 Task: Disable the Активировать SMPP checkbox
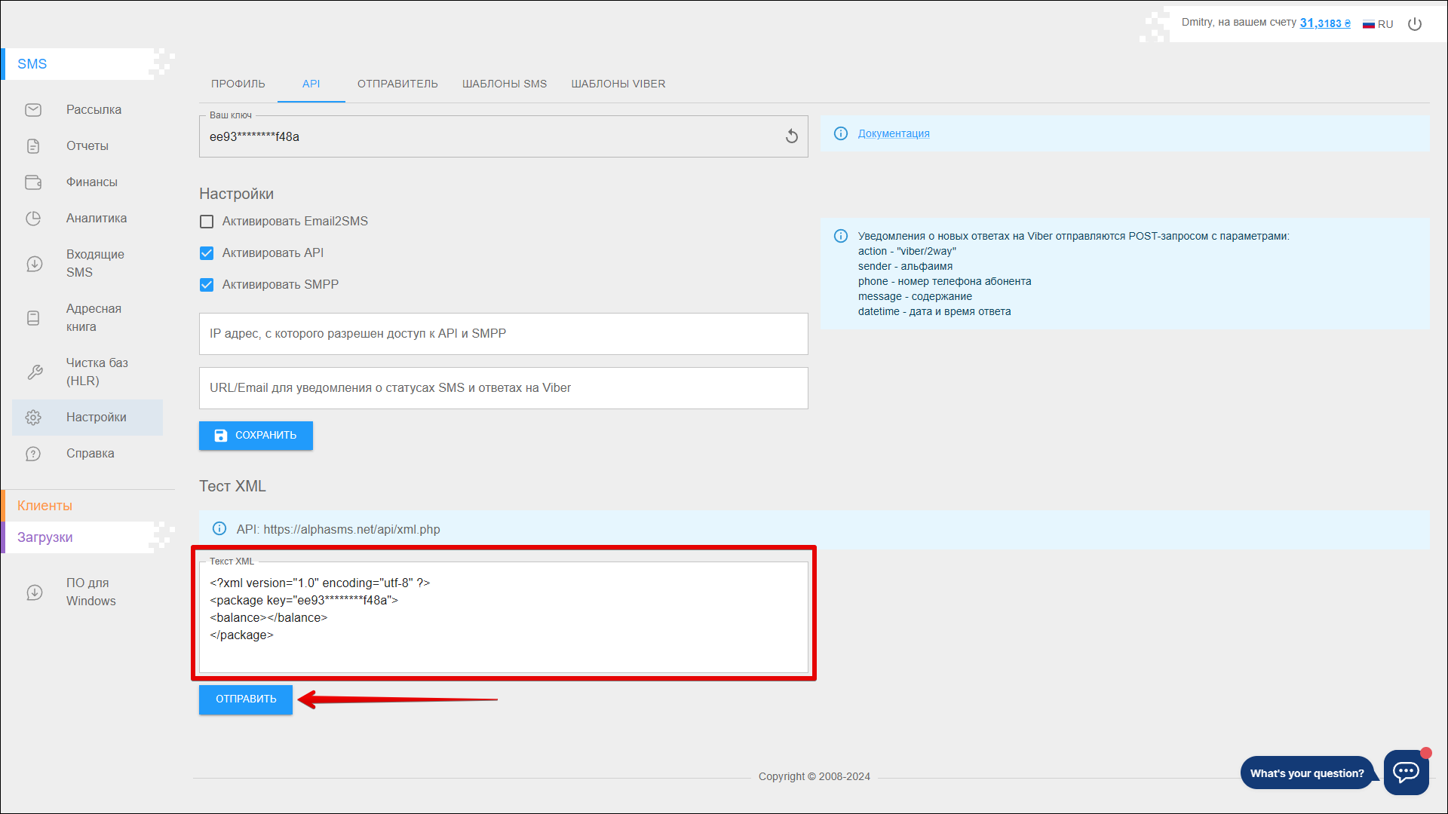tap(207, 285)
